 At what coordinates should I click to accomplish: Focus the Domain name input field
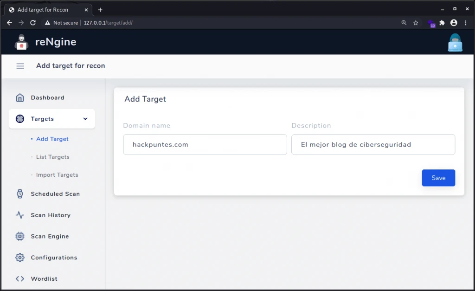[205, 145]
